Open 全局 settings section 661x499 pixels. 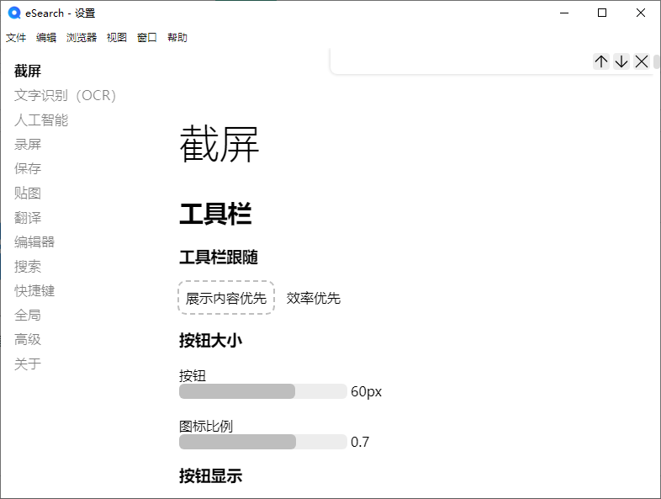(x=28, y=315)
